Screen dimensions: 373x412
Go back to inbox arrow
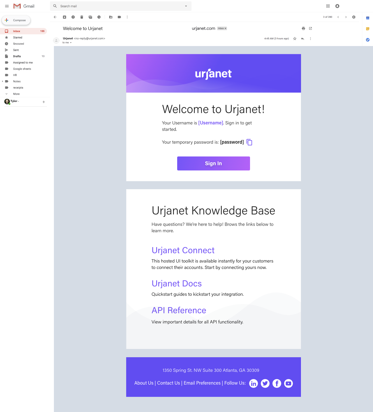click(x=55, y=17)
